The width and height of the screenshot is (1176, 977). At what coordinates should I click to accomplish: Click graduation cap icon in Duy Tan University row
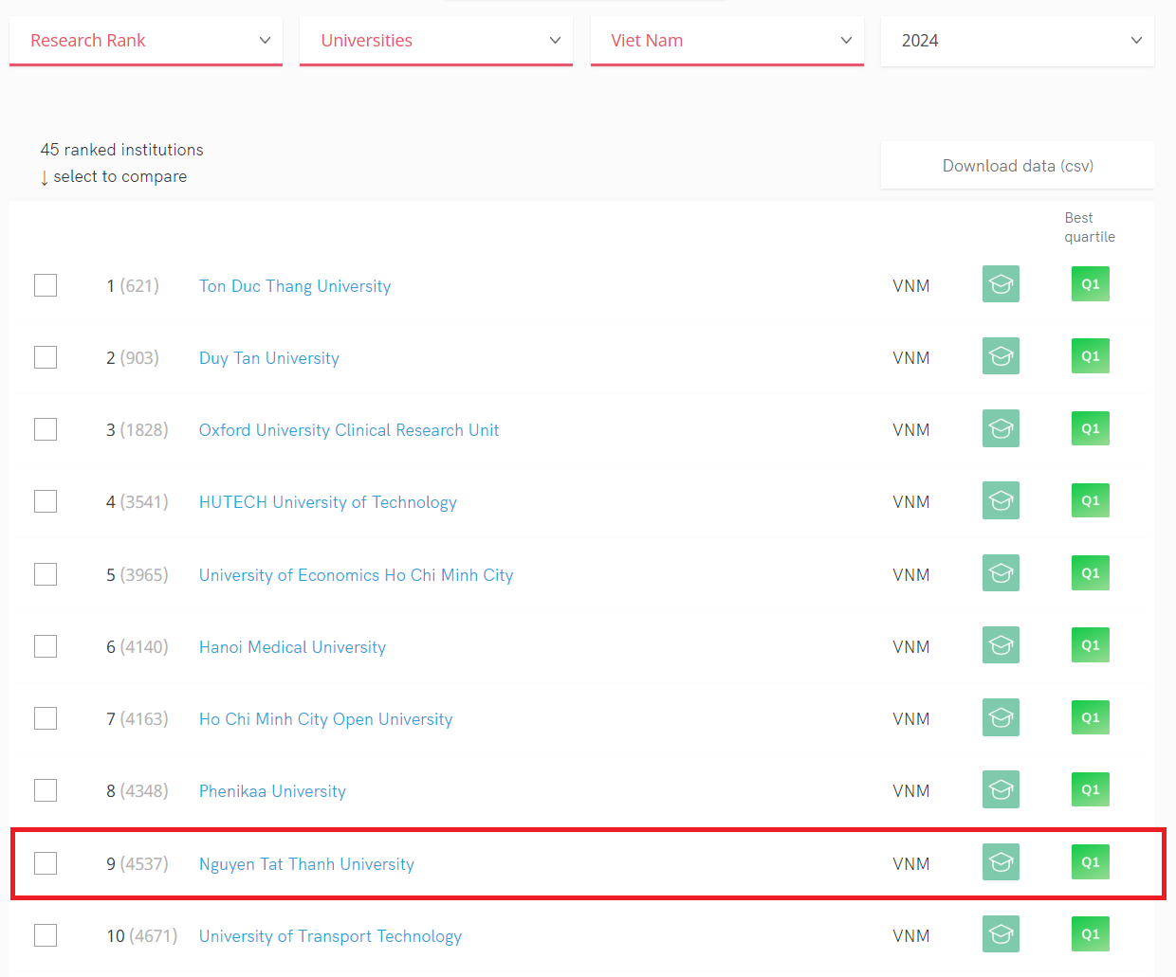click(x=1001, y=356)
